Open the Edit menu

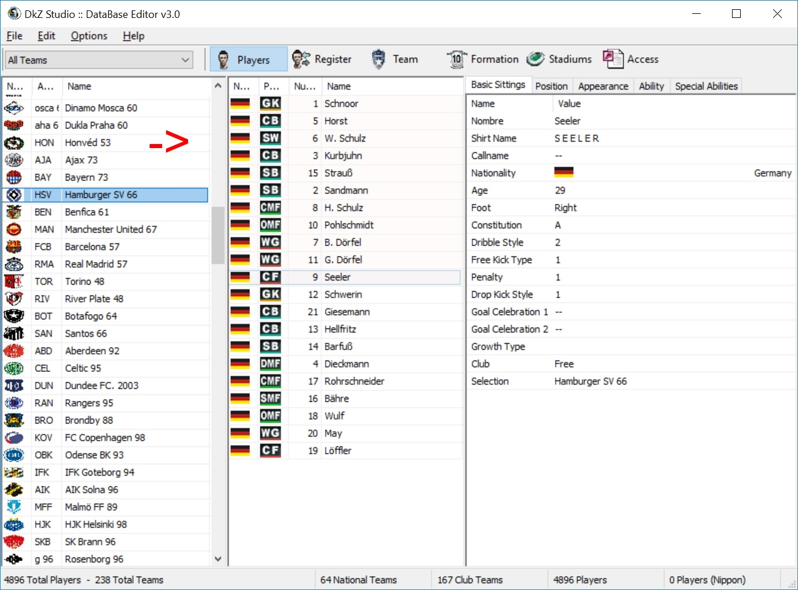click(x=46, y=36)
